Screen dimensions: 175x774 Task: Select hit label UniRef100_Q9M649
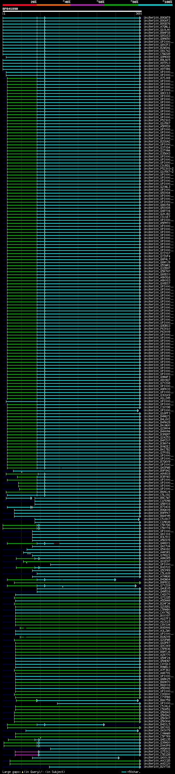point(157,57)
